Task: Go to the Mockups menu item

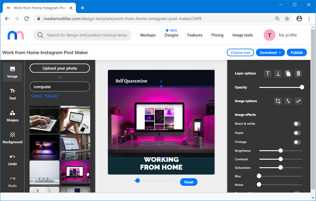Action: 148,35
